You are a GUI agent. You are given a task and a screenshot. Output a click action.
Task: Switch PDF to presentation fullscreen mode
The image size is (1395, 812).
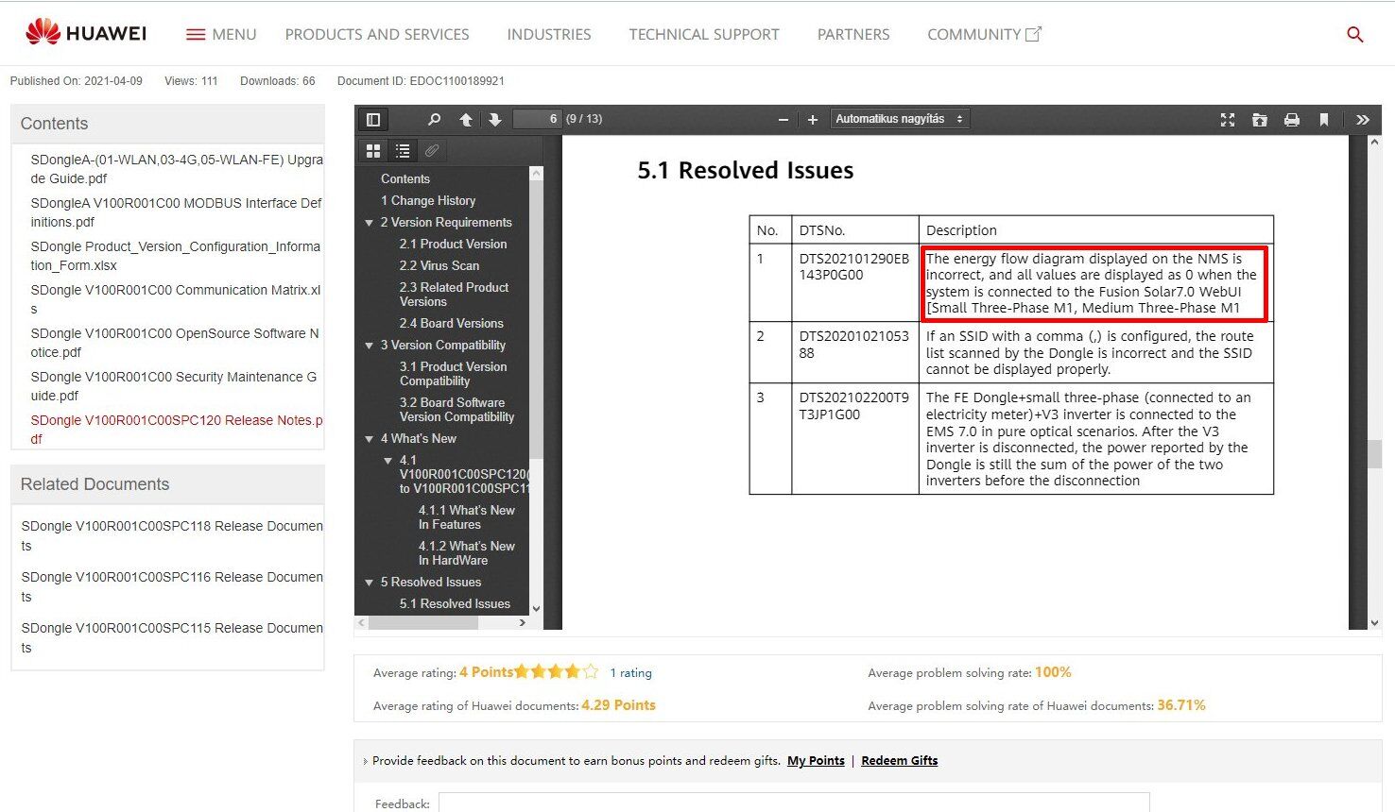(1228, 119)
